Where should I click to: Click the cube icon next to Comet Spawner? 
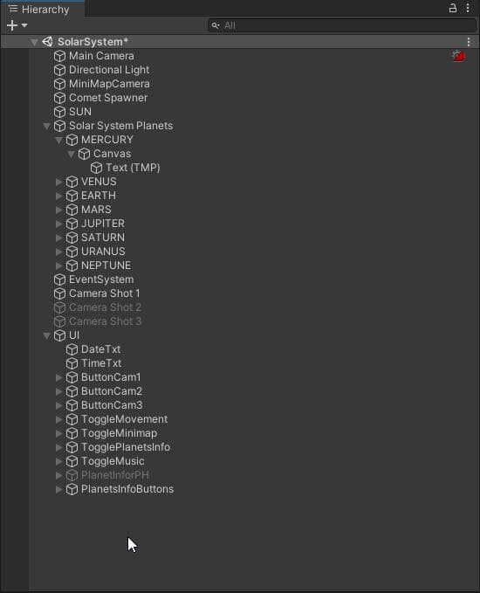pos(59,98)
